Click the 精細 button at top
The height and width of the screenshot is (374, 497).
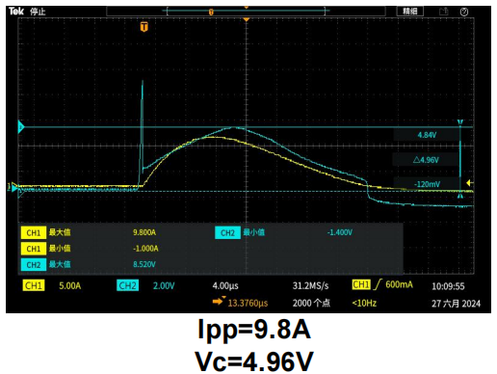point(410,12)
